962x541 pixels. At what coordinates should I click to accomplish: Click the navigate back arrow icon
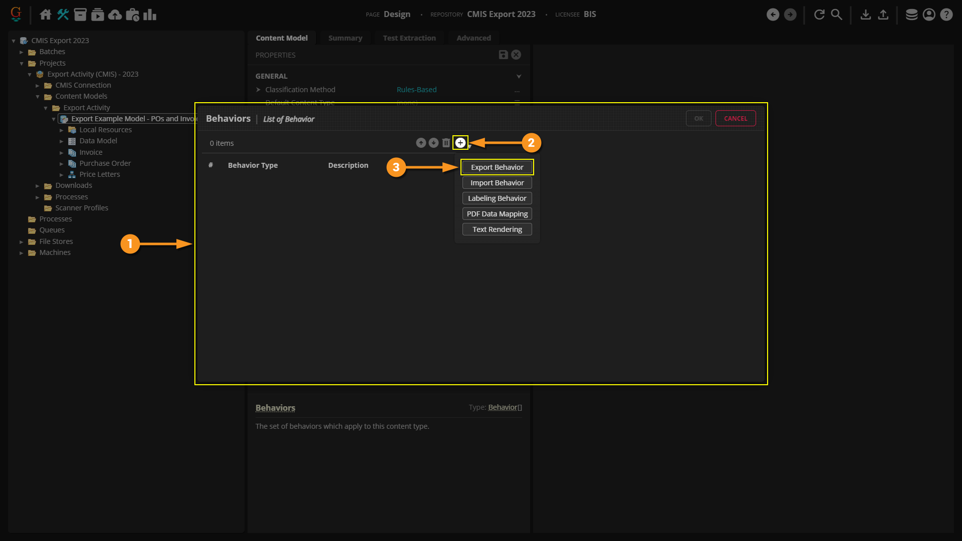coord(773,15)
